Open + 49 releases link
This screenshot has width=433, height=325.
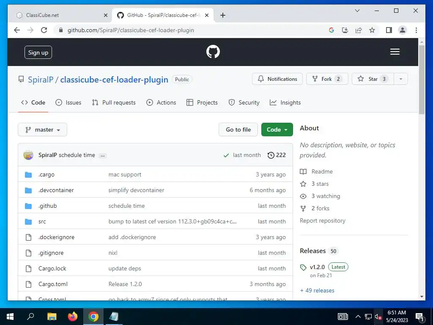317,290
